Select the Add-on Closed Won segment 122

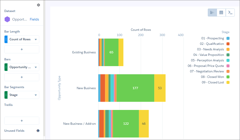126,123
